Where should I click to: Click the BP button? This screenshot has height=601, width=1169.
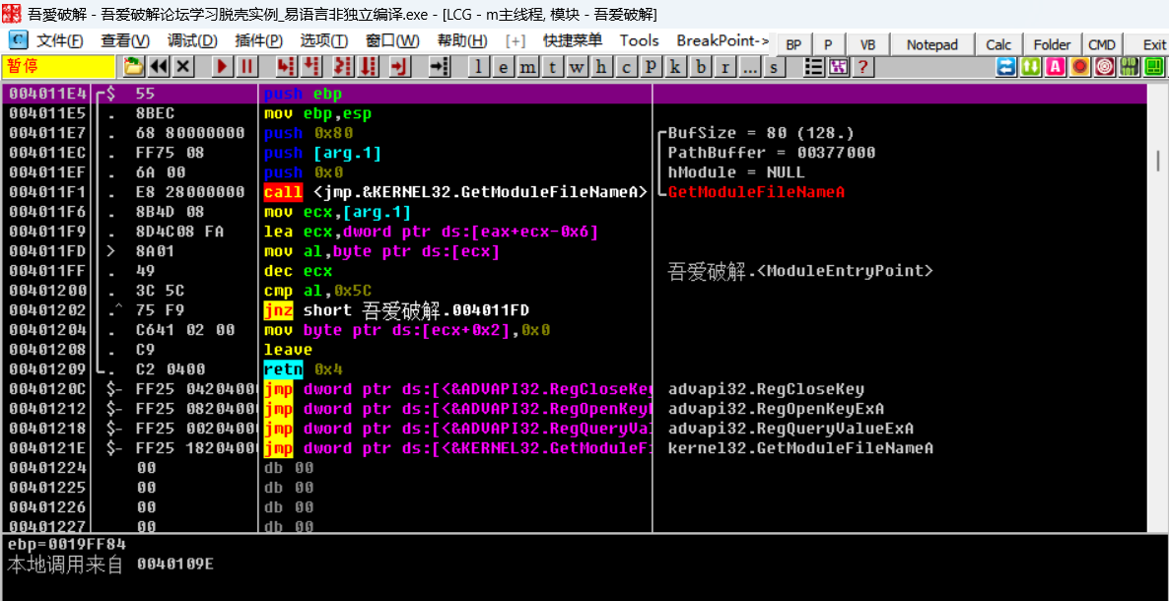coord(794,44)
